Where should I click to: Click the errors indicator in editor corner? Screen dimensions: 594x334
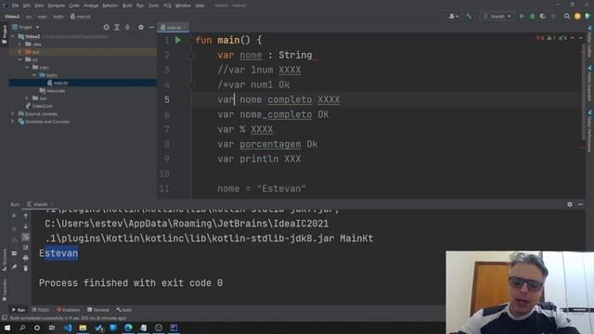pyautogui.click(x=540, y=38)
